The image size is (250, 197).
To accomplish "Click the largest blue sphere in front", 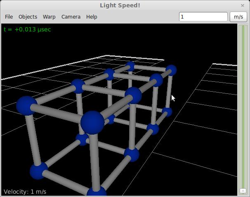I will point(92,122).
